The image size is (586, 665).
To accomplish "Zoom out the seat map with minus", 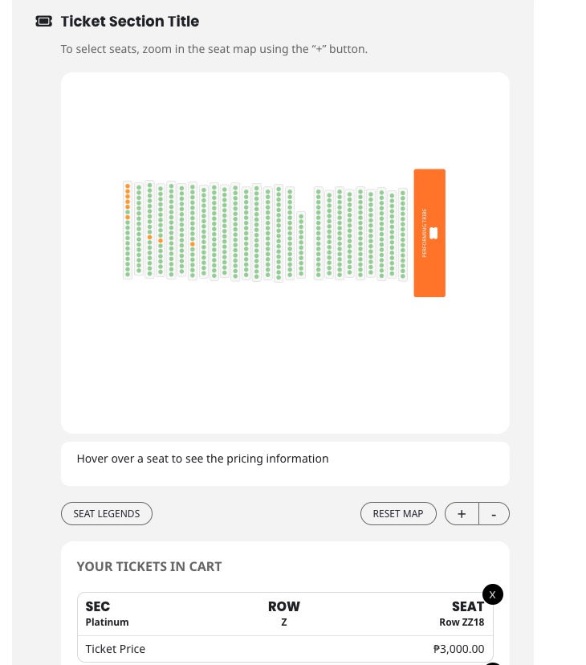I will click(494, 513).
